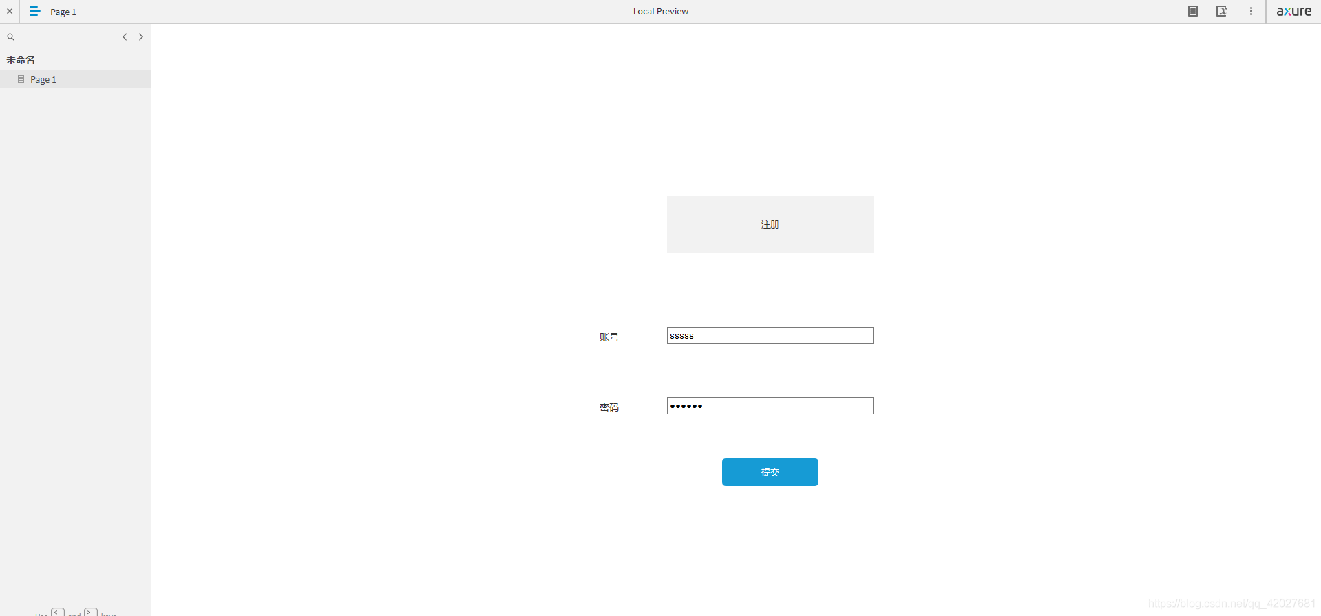Focus the 密码 password input field
The image size is (1321, 616).
(x=770, y=406)
